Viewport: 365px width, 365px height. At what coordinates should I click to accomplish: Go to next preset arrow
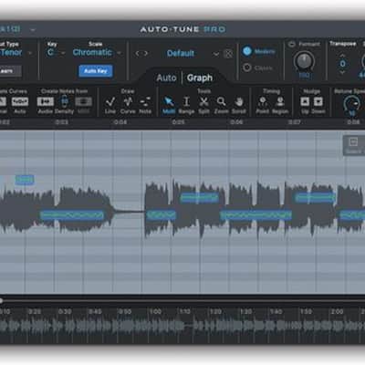[x=146, y=54]
